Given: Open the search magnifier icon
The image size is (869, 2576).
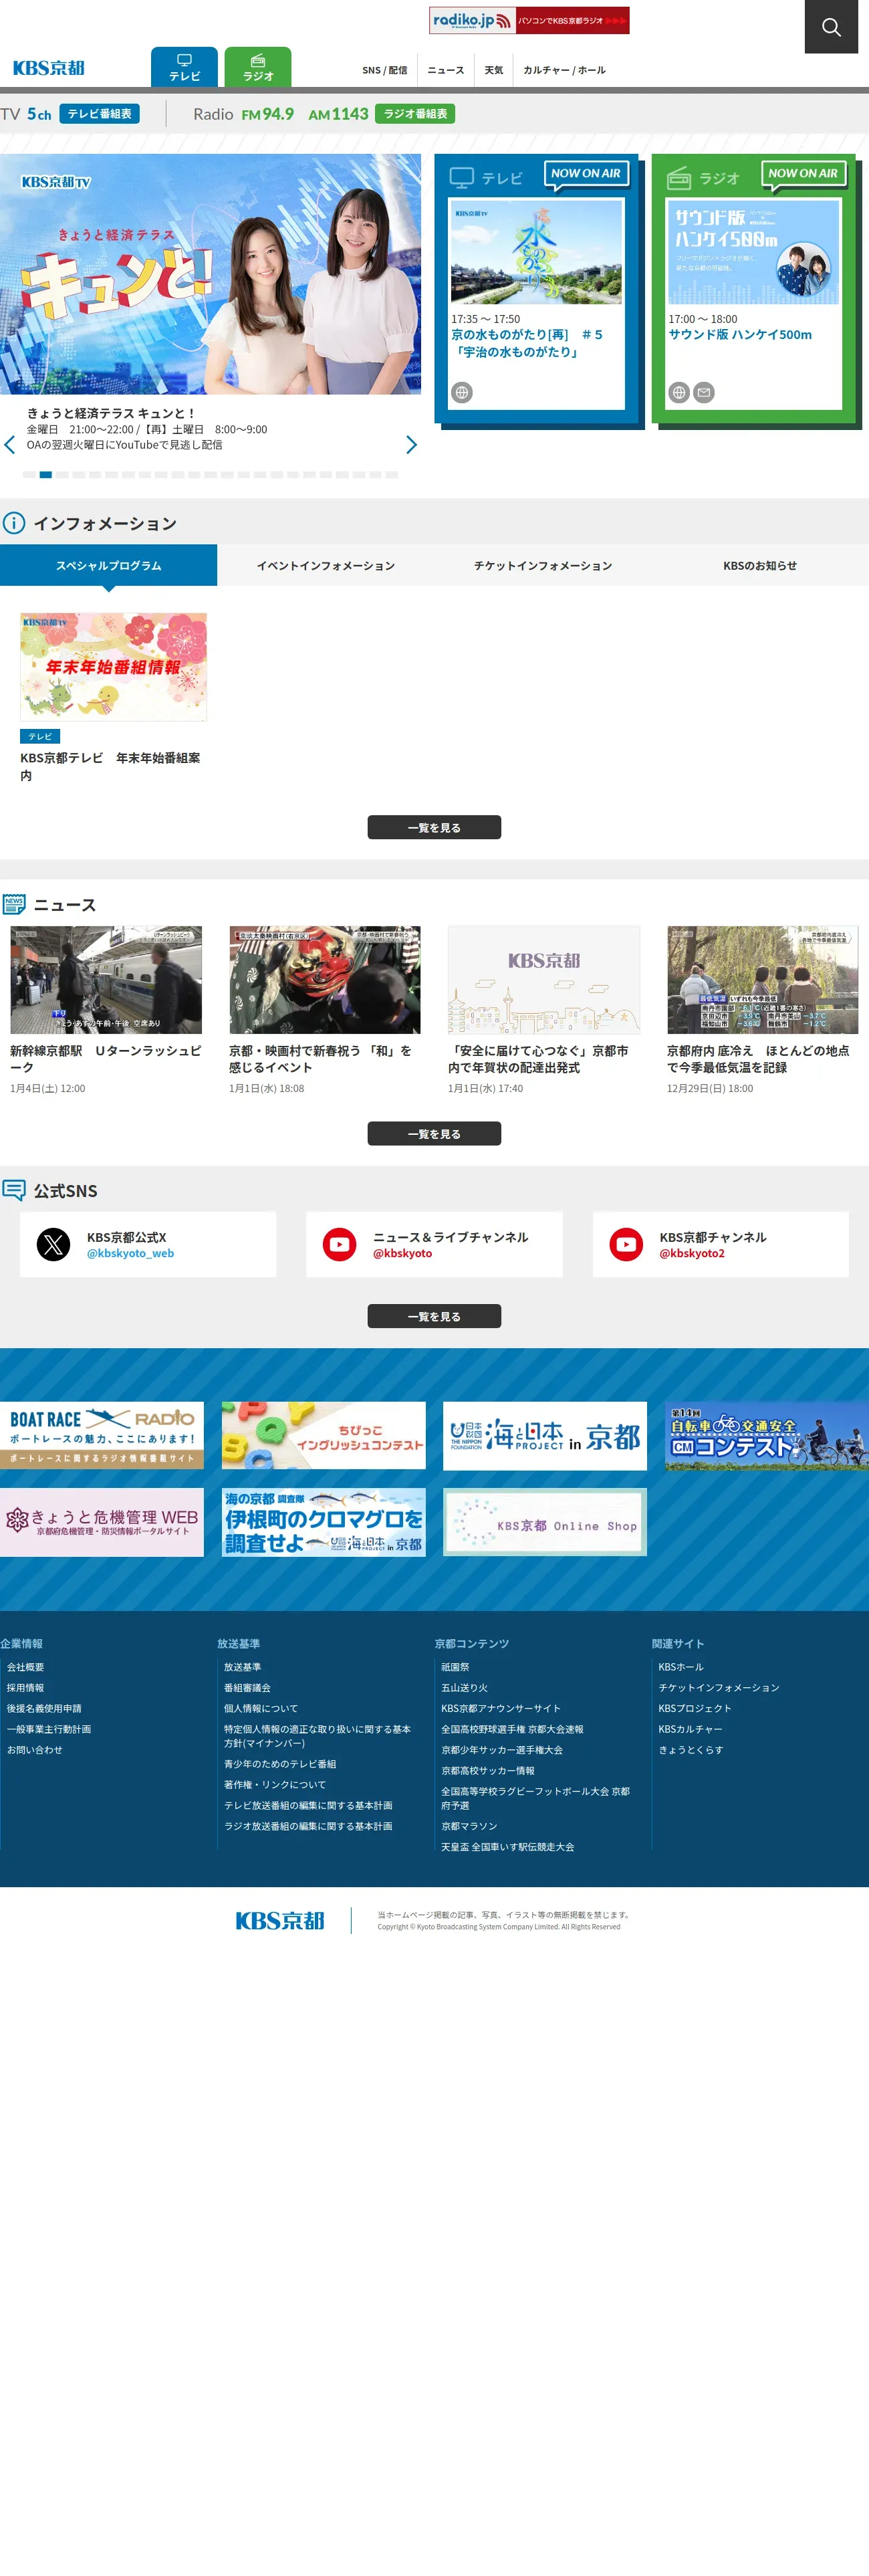Looking at the screenshot, I should point(831,27).
